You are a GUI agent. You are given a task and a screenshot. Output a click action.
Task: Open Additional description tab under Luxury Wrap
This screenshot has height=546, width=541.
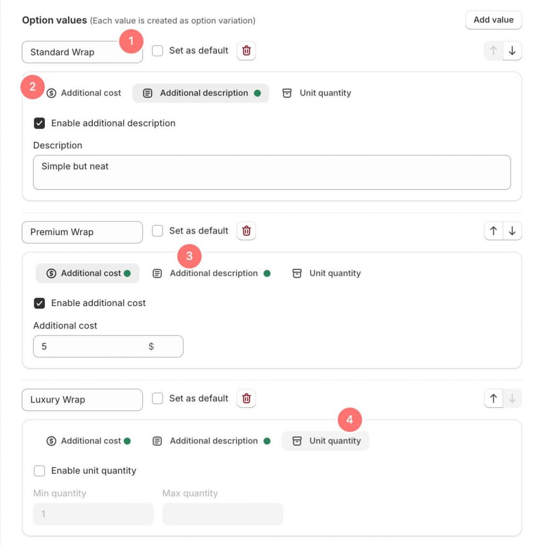pyautogui.click(x=211, y=441)
